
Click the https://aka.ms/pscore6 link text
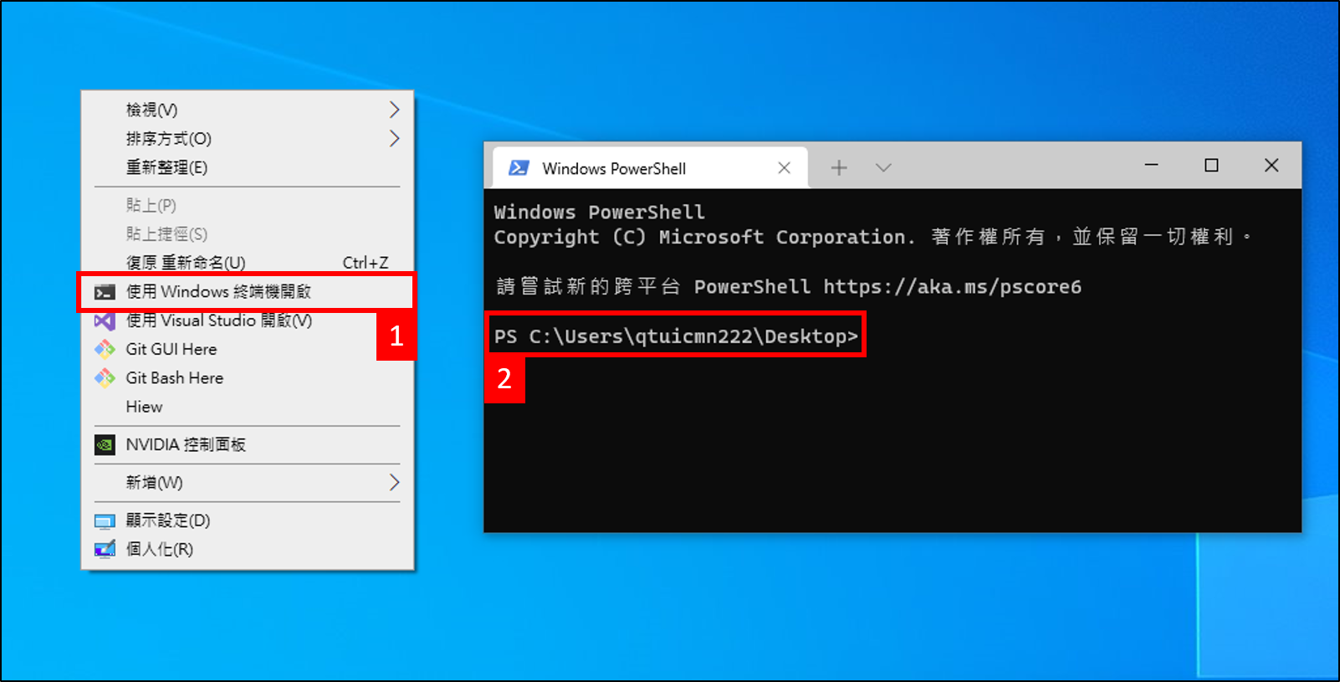tap(952, 287)
